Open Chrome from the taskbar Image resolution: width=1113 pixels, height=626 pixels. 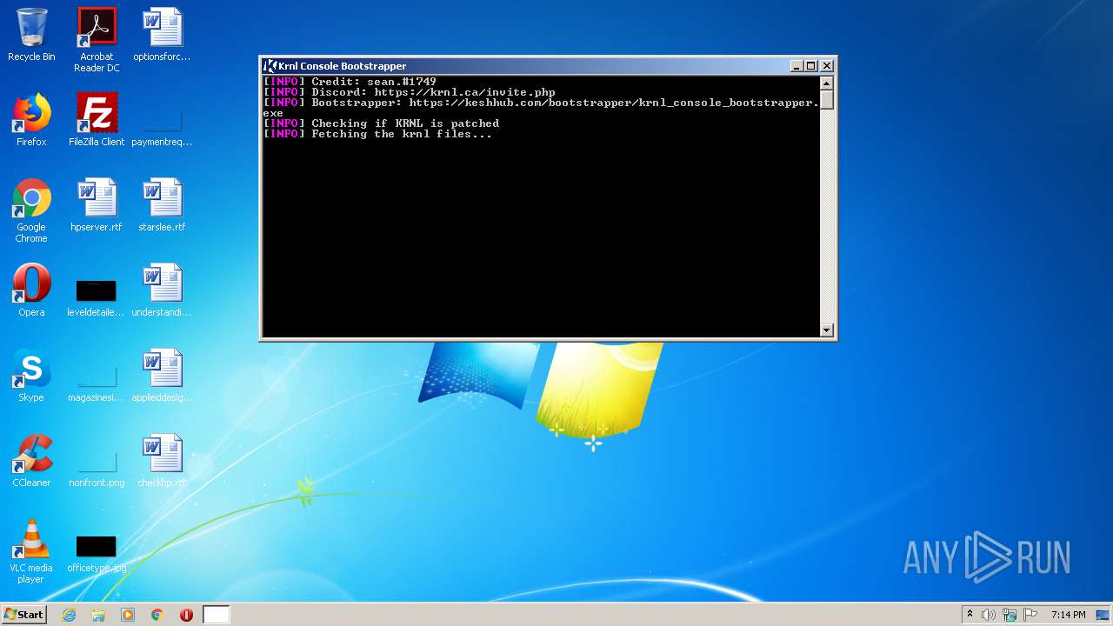(x=157, y=615)
